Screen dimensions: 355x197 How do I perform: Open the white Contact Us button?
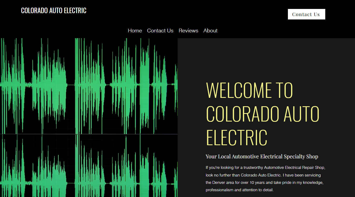pos(306,14)
